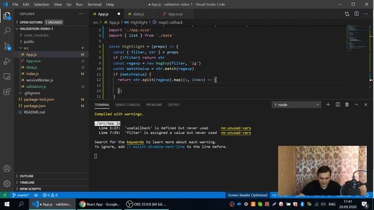Viewport: 374px width, 210px height.
Task: Switch to OBS taskbar window
Action: (146, 204)
